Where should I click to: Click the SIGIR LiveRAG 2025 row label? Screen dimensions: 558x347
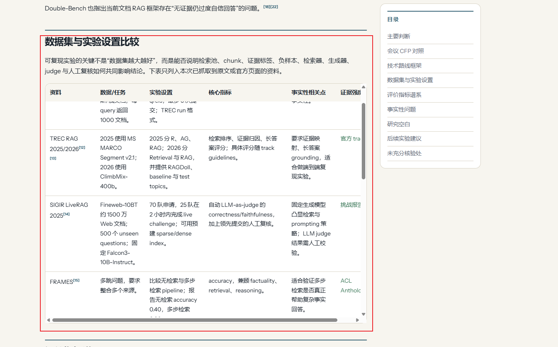tap(69, 210)
